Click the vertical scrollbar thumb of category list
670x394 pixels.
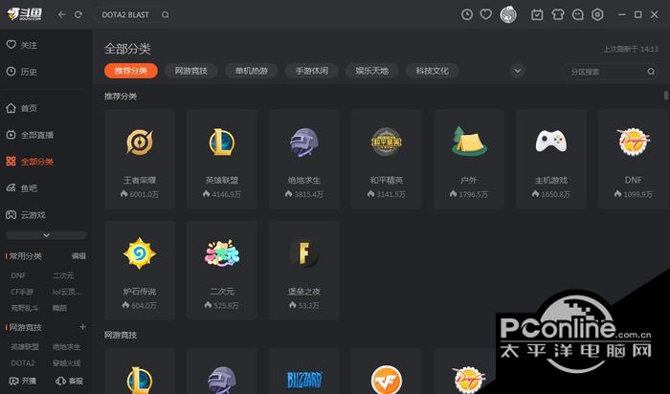click(666, 95)
